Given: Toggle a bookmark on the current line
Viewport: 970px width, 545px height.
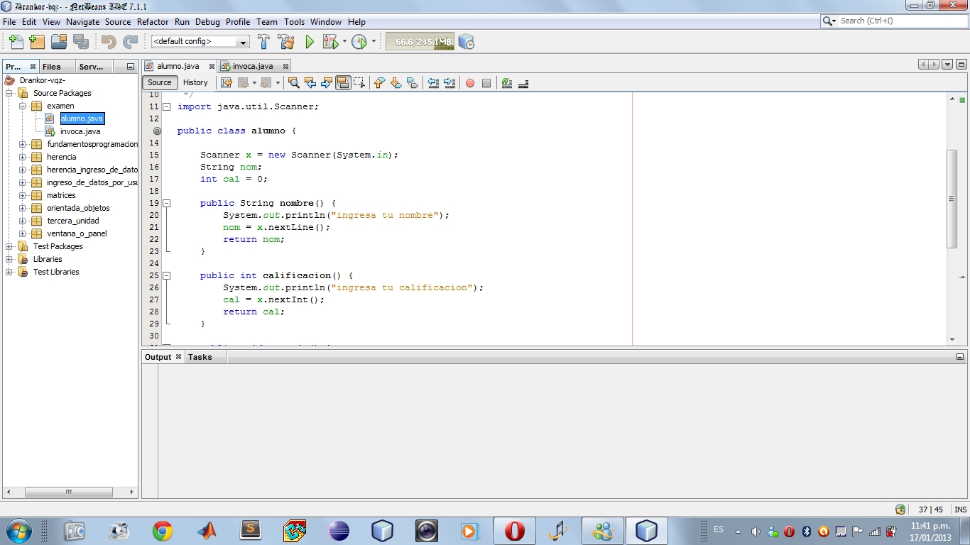Looking at the screenshot, I should 413,83.
